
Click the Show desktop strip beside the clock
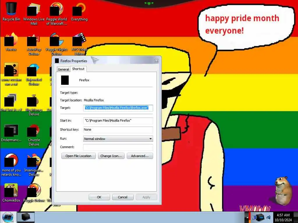pos(296,217)
